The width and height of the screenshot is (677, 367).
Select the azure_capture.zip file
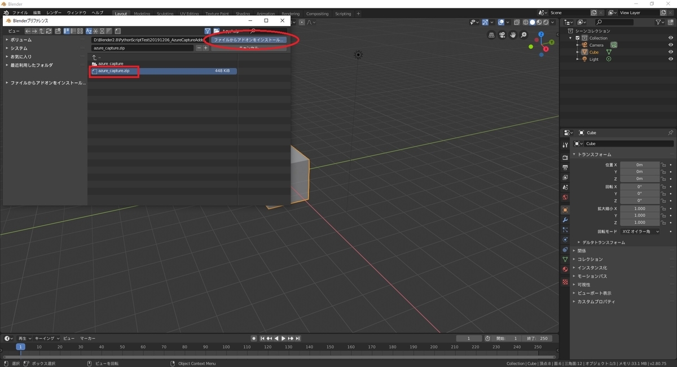[164, 71]
